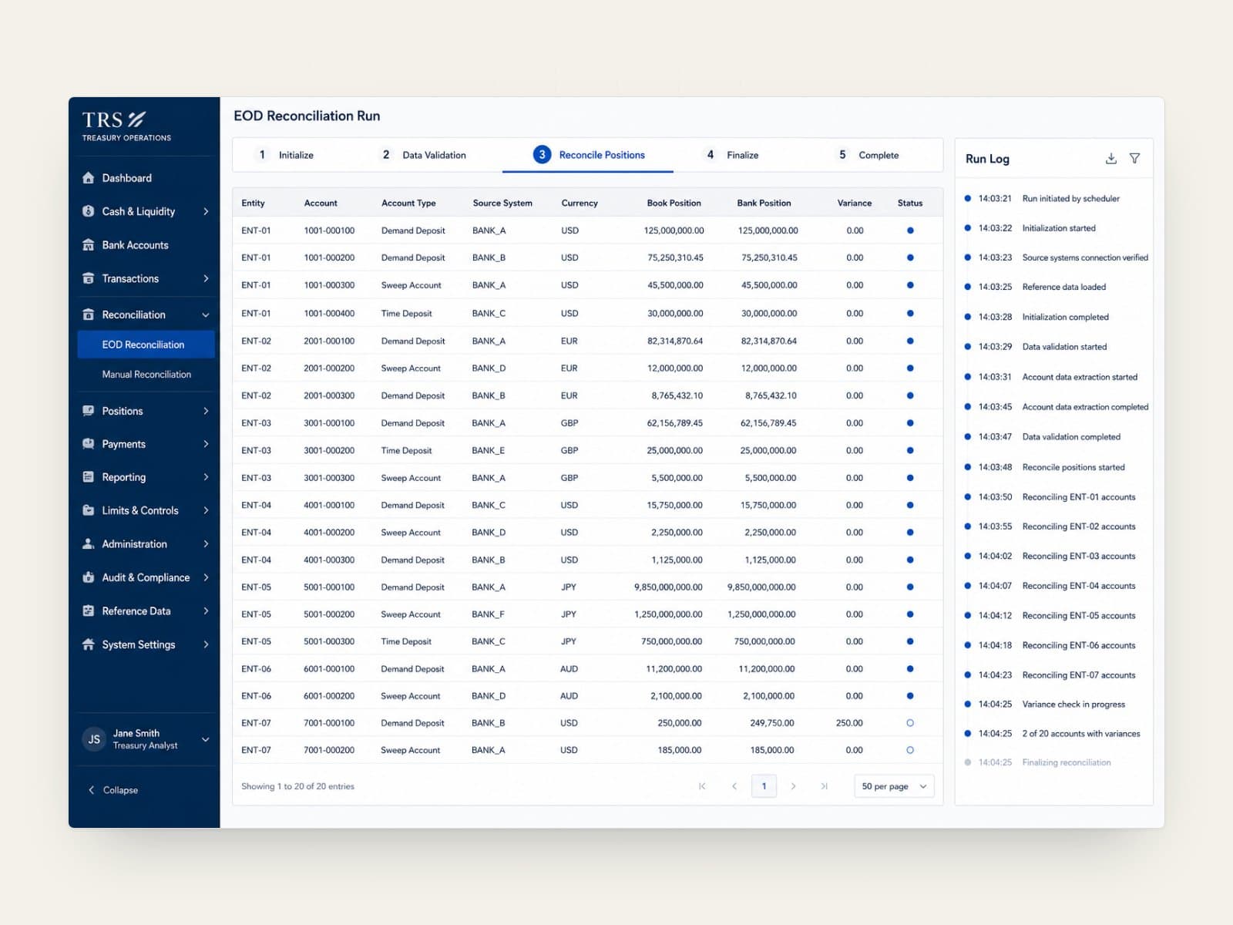Click the Dashboard home icon
Viewport: 1233px width, 925px height.
(89, 178)
